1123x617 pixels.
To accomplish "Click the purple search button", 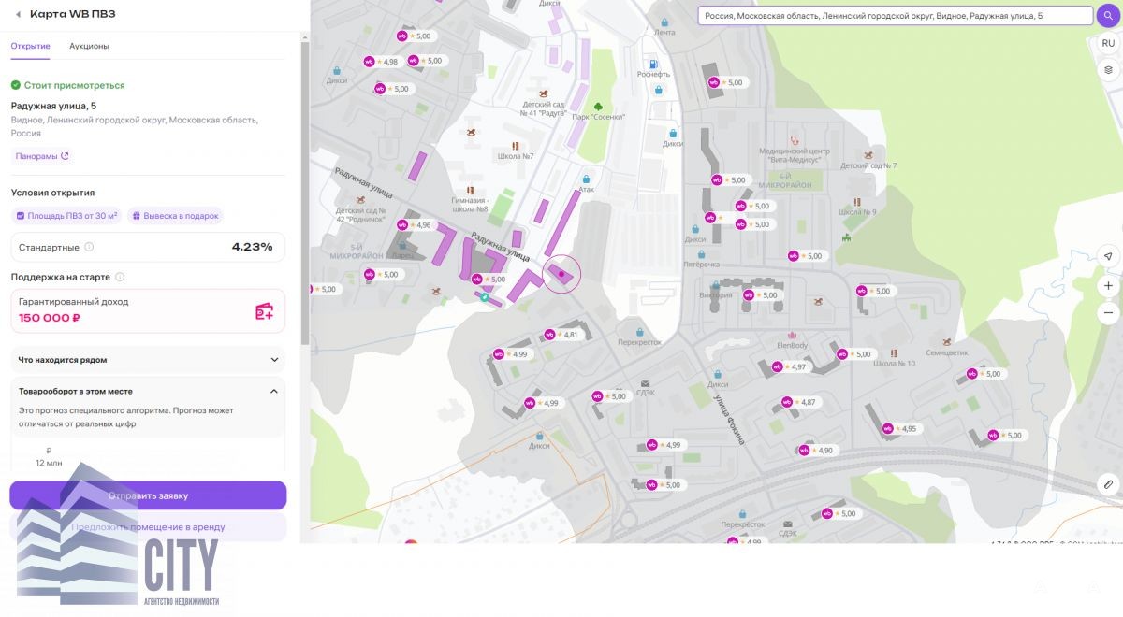I will pos(1108,16).
